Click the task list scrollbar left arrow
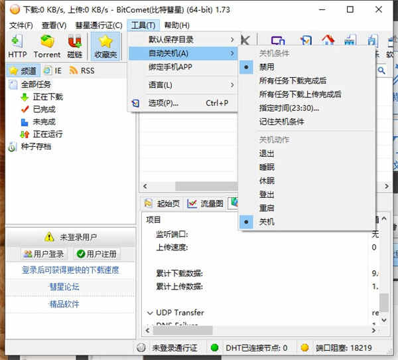 (x=145, y=187)
